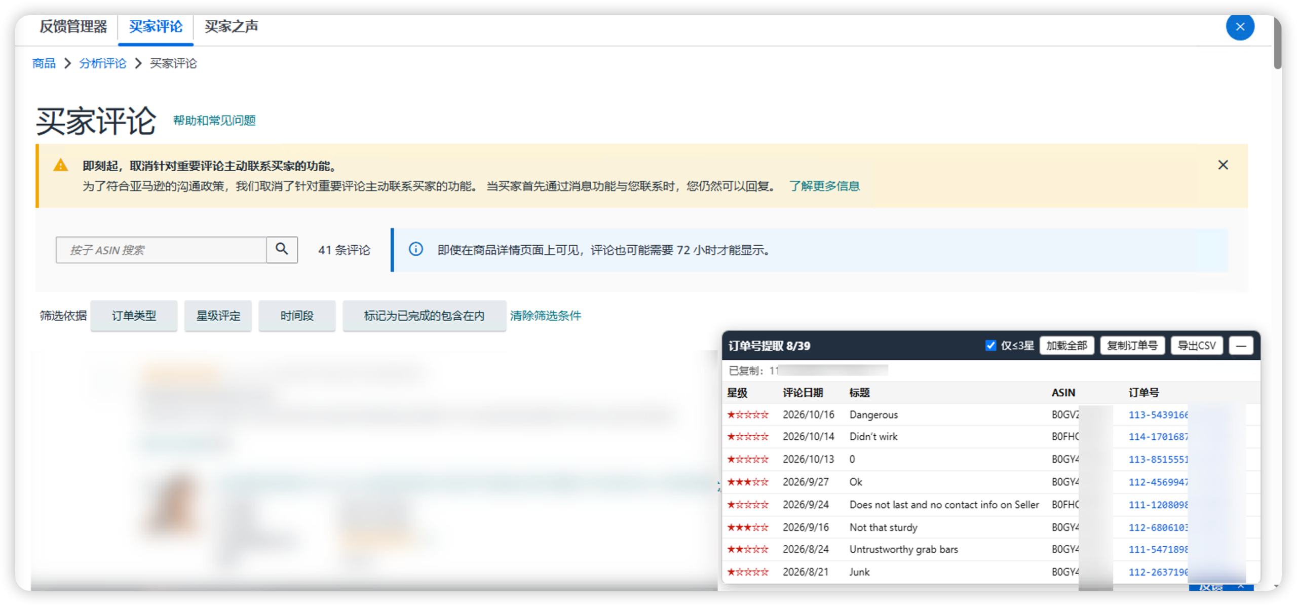1297x606 pixels.
Task: Open order number 114-1701687 link
Action: click(1158, 437)
